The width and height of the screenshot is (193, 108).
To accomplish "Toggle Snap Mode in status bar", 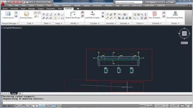I will coord(20,106).
